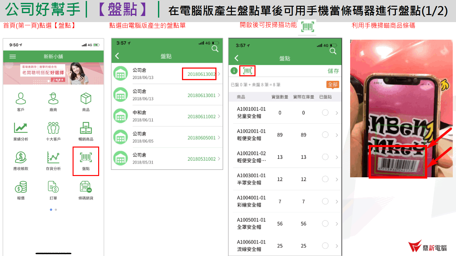Open the 訂單 order icon
The height and width of the screenshot is (256, 456).
53,187
